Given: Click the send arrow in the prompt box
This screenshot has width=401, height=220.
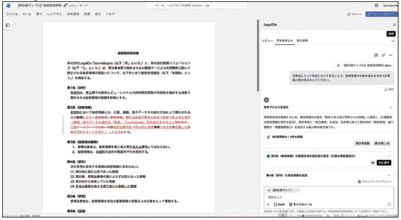Looking at the screenshot, I should click(x=389, y=204).
